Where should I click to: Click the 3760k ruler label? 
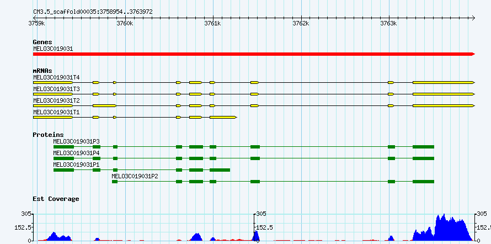click(x=125, y=24)
